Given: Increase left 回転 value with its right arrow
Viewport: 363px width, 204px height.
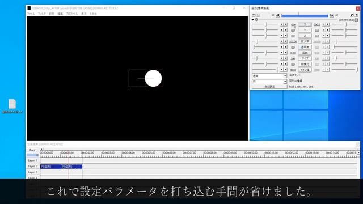Looking at the screenshot, I should (285, 53).
